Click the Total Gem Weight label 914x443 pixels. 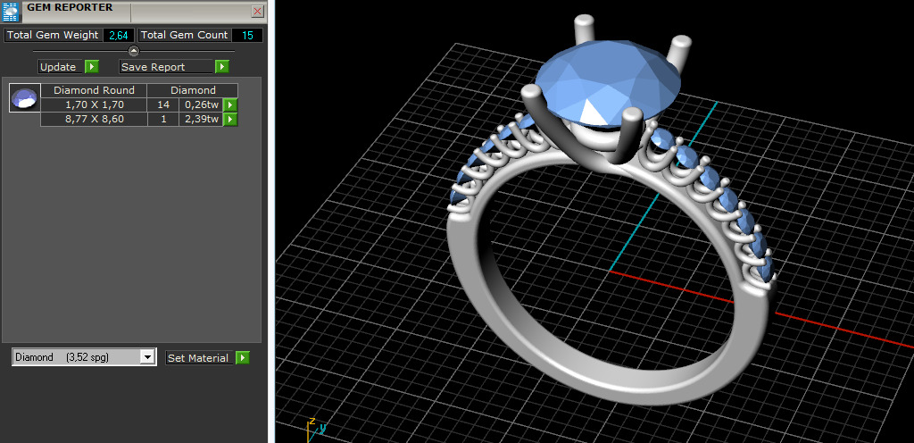point(53,35)
